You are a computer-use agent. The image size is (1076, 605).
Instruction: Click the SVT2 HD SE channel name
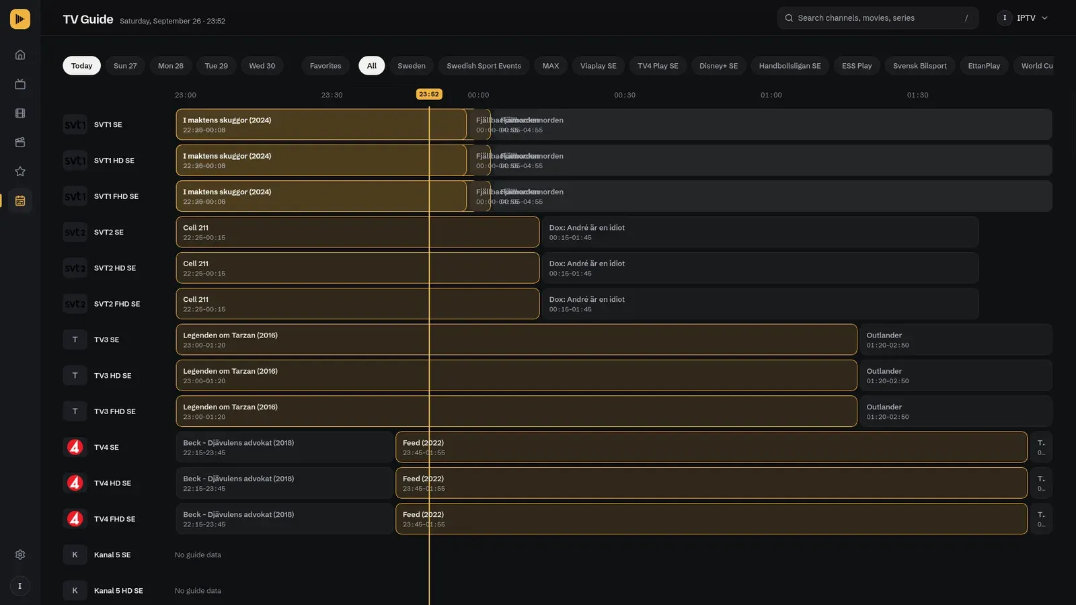pyautogui.click(x=115, y=268)
